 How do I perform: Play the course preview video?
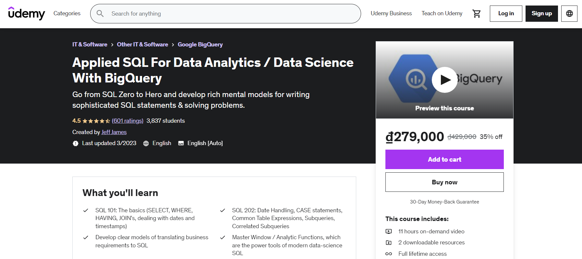(x=444, y=80)
